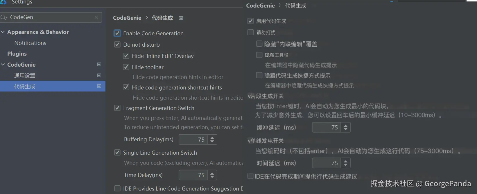The image size is (477, 194).
Task: Select Notifications in the settings sidebar
Action: pos(30,43)
